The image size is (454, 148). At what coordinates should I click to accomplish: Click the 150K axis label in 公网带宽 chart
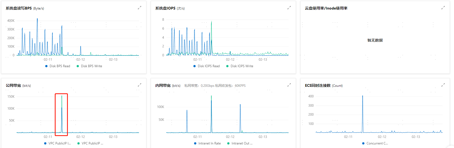(x=11, y=97)
